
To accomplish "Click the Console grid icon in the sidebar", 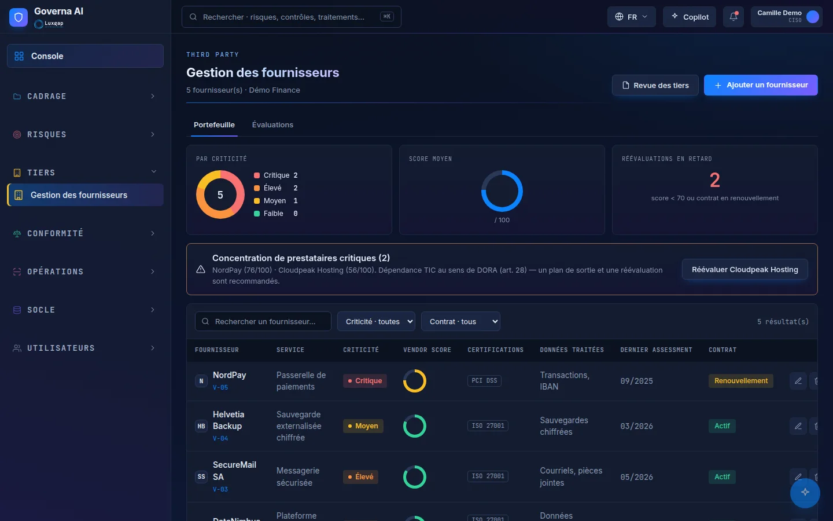I will tap(19, 56).
